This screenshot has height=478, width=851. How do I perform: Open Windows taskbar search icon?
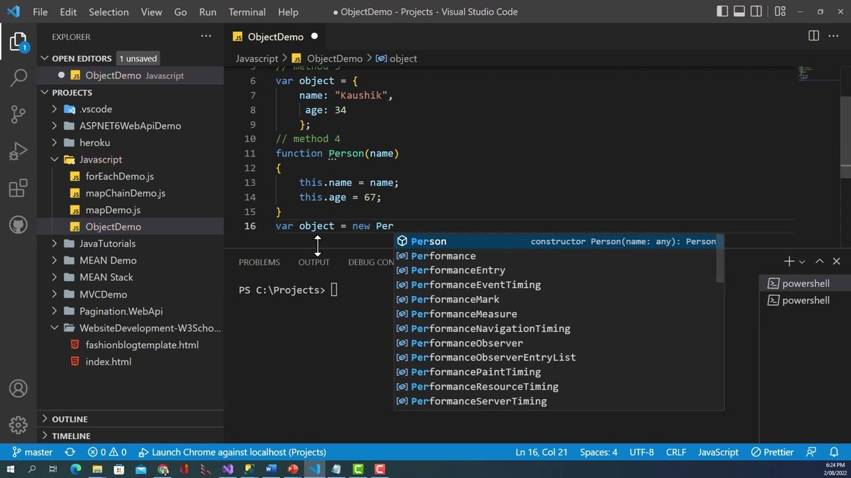pyautogui.click(x=32, y=469)
